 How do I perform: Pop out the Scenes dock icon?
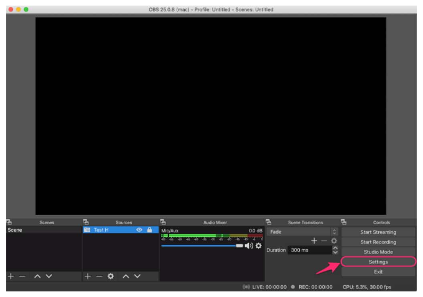coord(9,222)
